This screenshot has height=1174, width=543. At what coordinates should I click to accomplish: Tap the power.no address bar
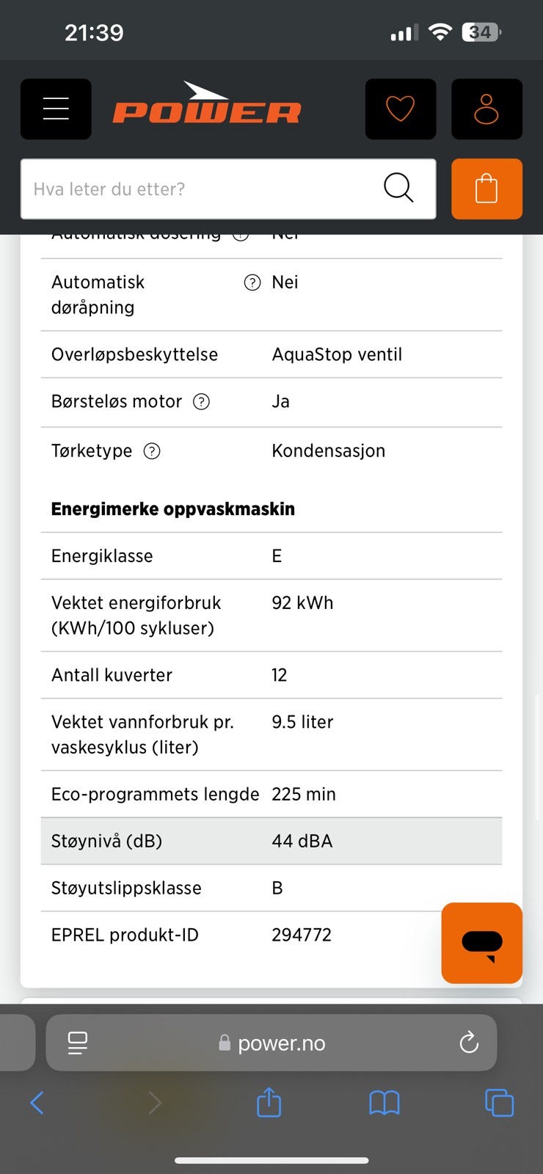click(x=271, y=1043)
